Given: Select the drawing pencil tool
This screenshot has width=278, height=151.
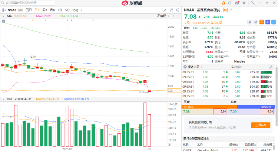Looking at the screenshot, I should coord(165,10).
